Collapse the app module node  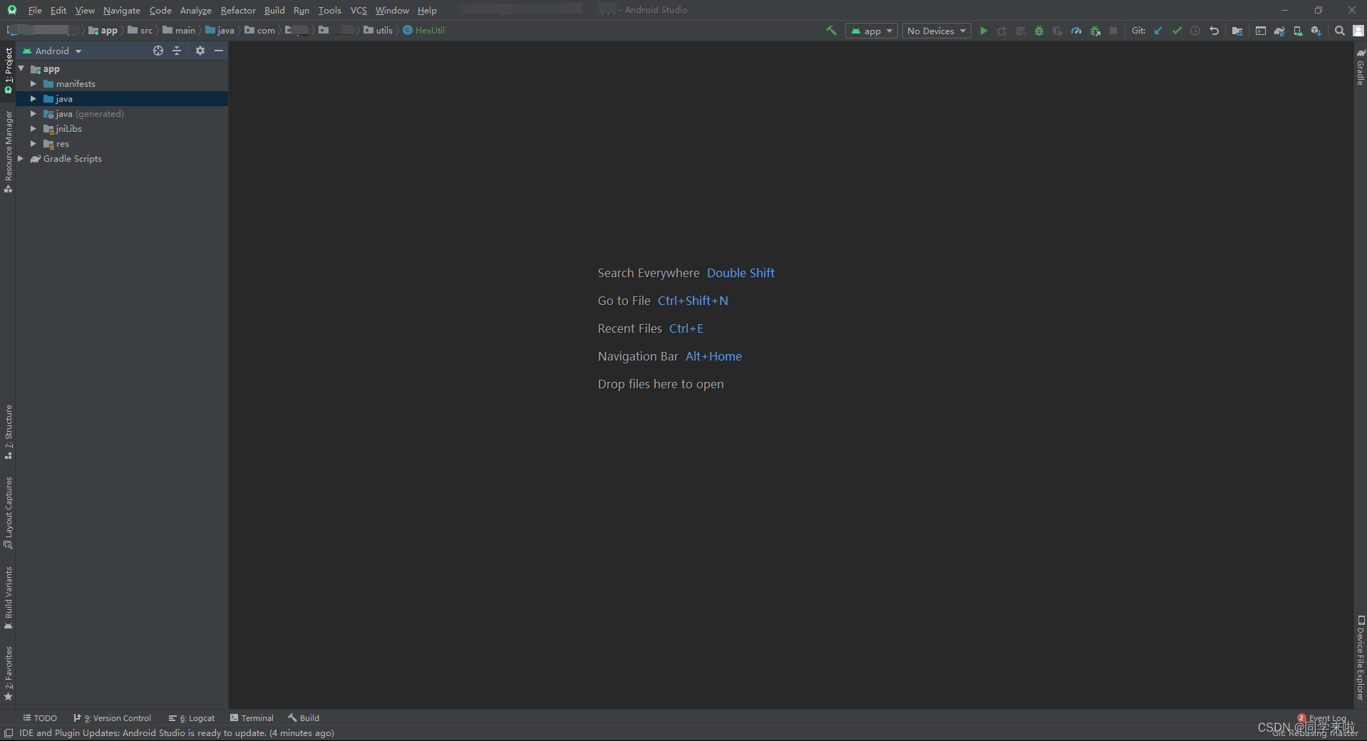21,68
